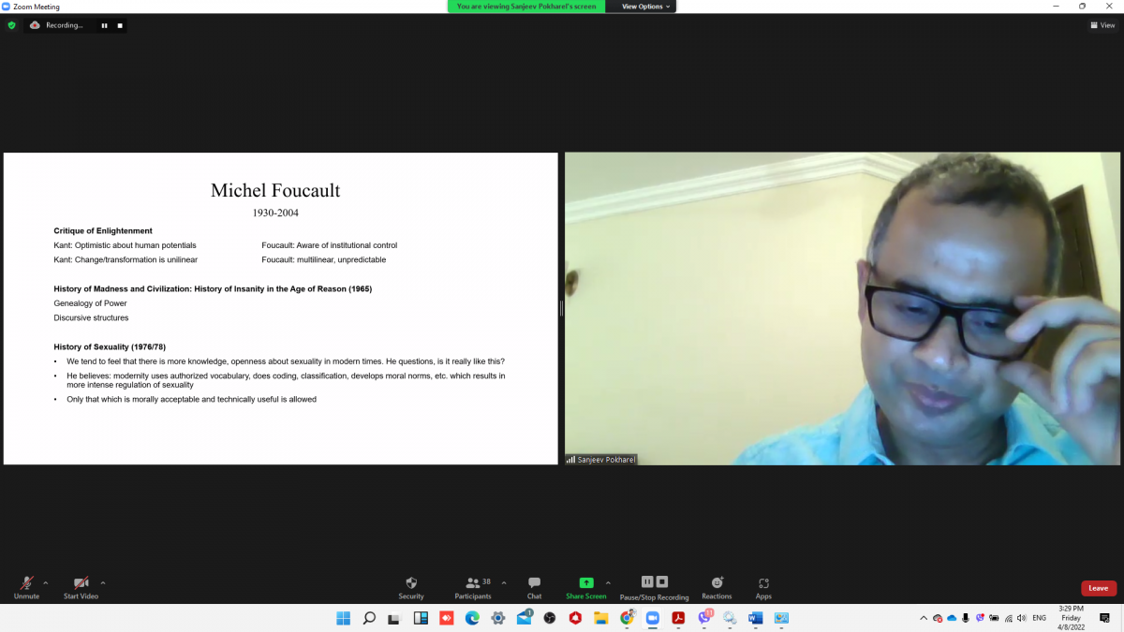The height and width of the screenshot is (632, 1124).
Task: Switch to Microsoft Word on taskbar
Action: [x=756, y=618]
